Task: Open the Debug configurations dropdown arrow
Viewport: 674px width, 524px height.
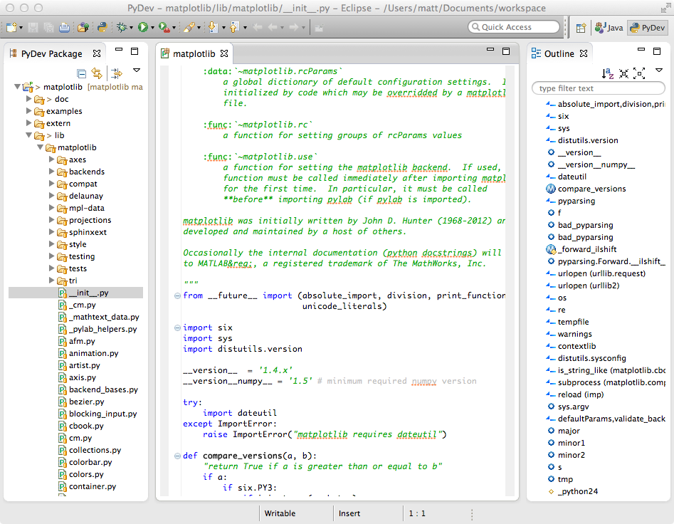Action: (131, 28)
